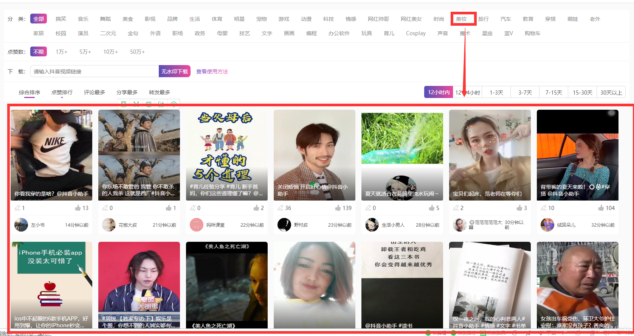Open the iPhone手机必装app video thumbnail
Screen dimensions: 634x336
(51, 285)
